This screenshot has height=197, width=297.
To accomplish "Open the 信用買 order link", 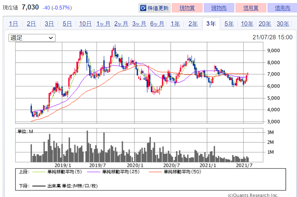I will (251, 8).
